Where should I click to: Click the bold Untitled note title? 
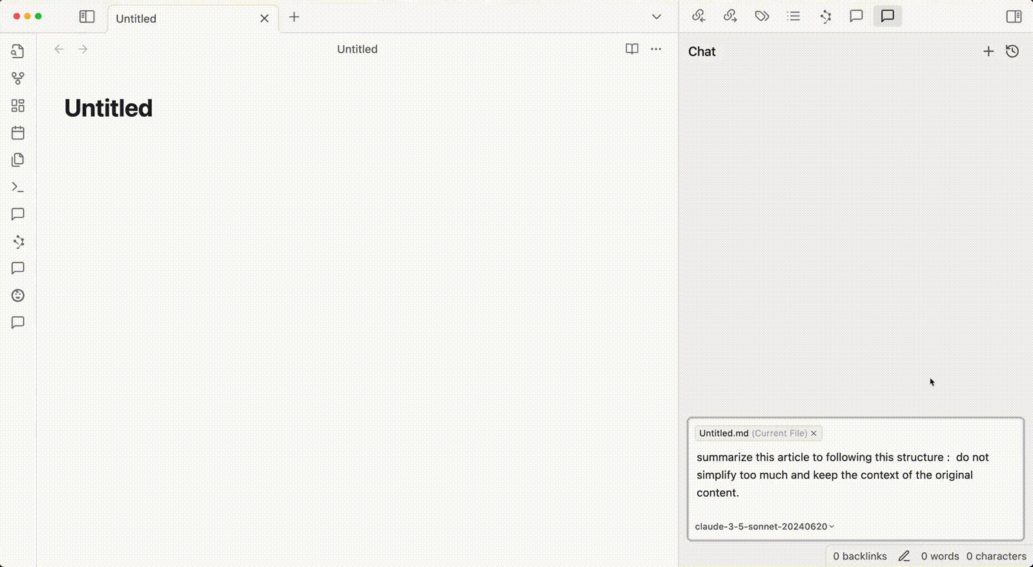point(108,108)
